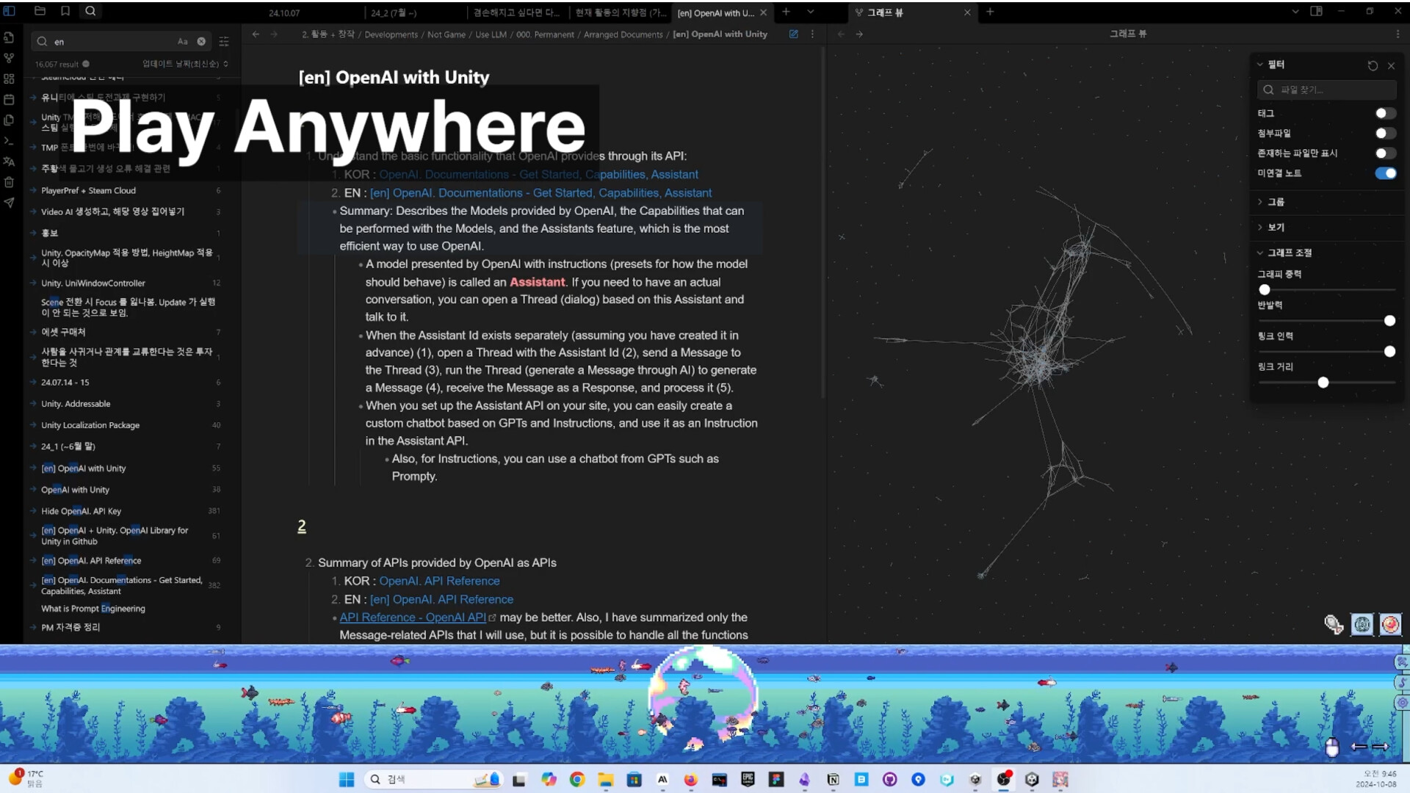Click the edit pencil icon near the note title bar

coord(793,34)
